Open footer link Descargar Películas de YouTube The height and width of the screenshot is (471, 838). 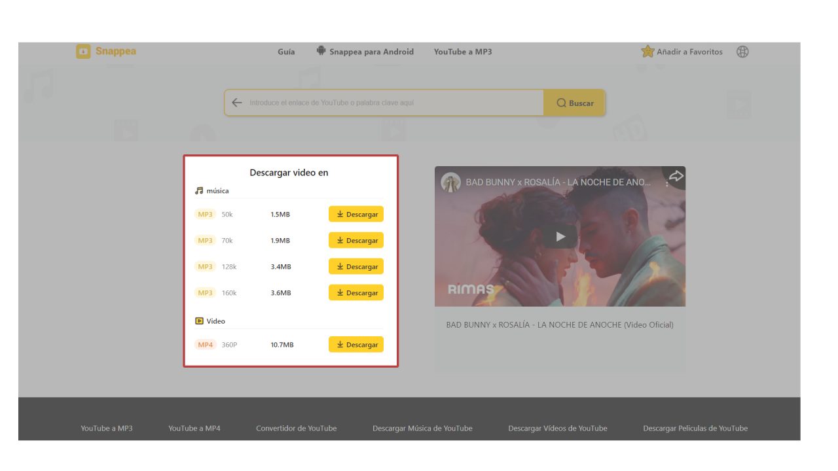click(695, 428)
